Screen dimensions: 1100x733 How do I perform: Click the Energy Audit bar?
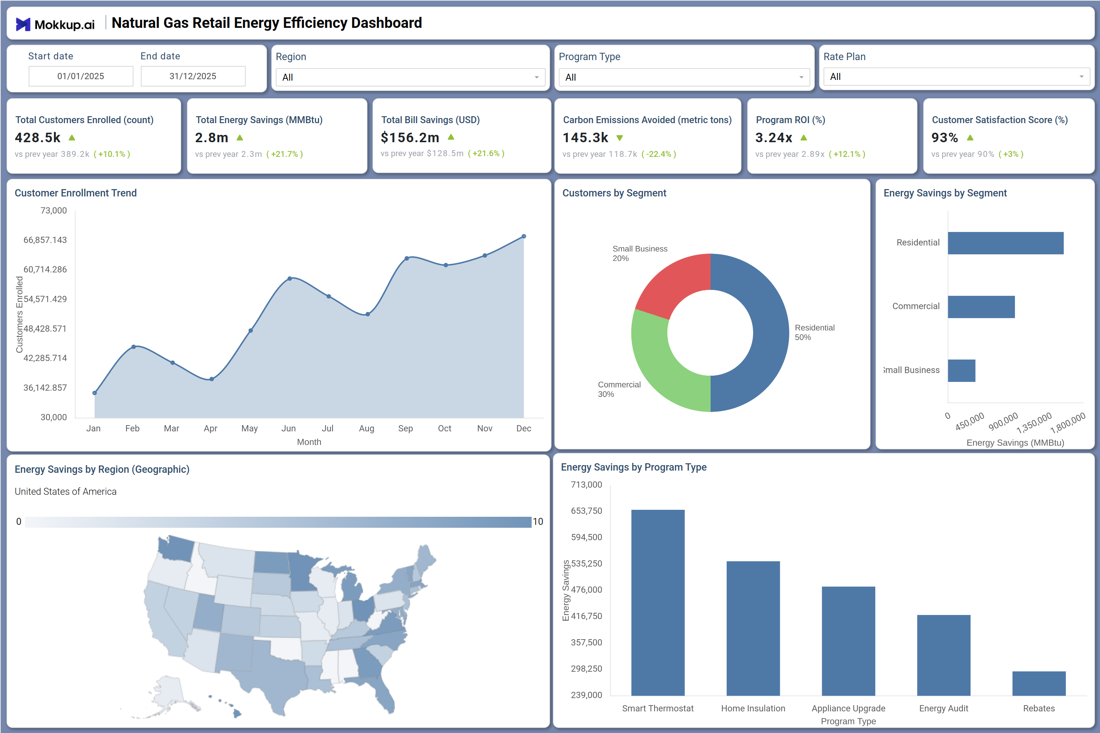coord(944,655)
